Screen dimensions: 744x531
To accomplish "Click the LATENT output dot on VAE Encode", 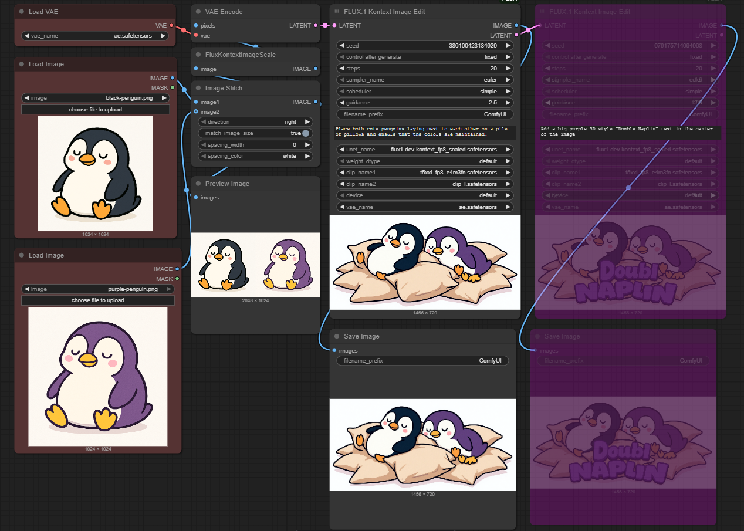I will coord(315,25).
